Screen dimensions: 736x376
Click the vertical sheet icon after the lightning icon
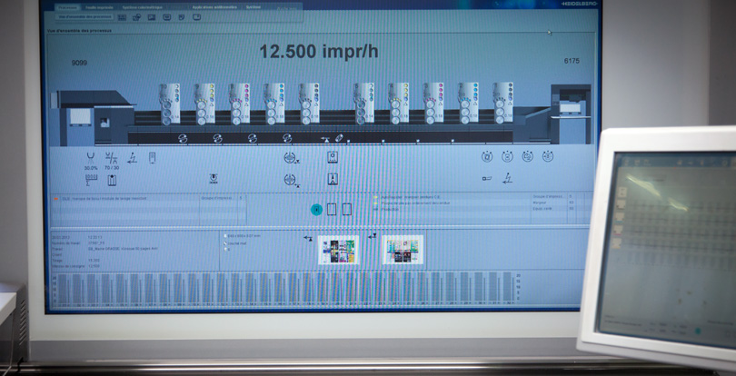[x=152, y=158]
